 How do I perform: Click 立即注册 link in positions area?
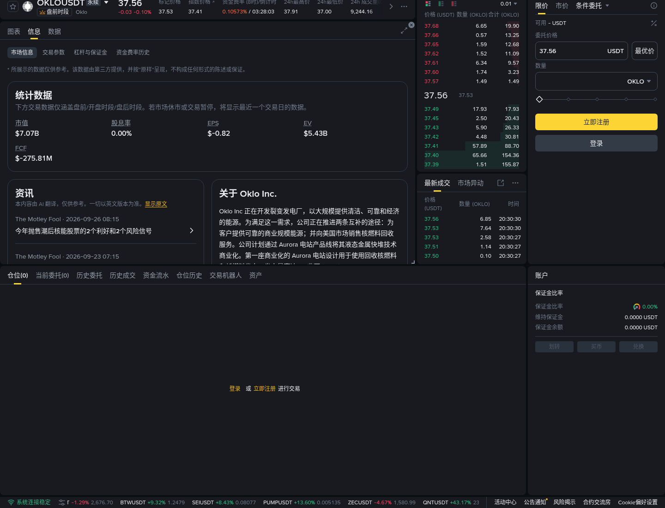coord(265,388)
